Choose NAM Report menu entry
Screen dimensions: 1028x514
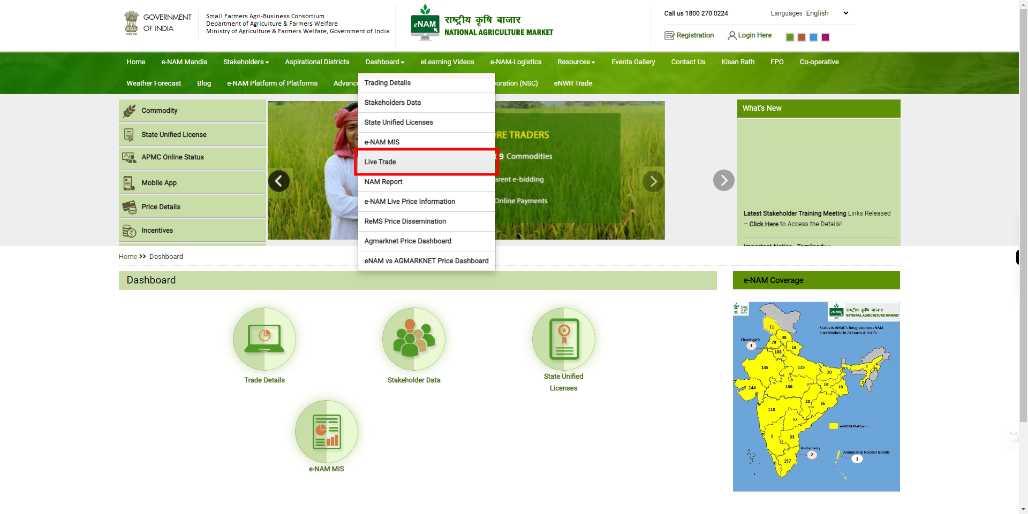click(x=426, y=182)
